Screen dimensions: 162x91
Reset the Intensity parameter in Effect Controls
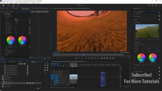(30, 23)
